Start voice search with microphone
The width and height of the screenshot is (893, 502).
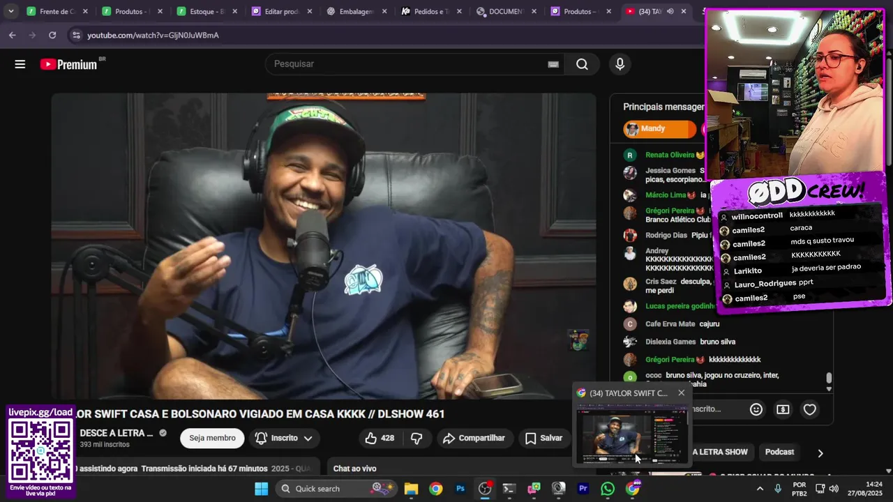coord(620,64)
